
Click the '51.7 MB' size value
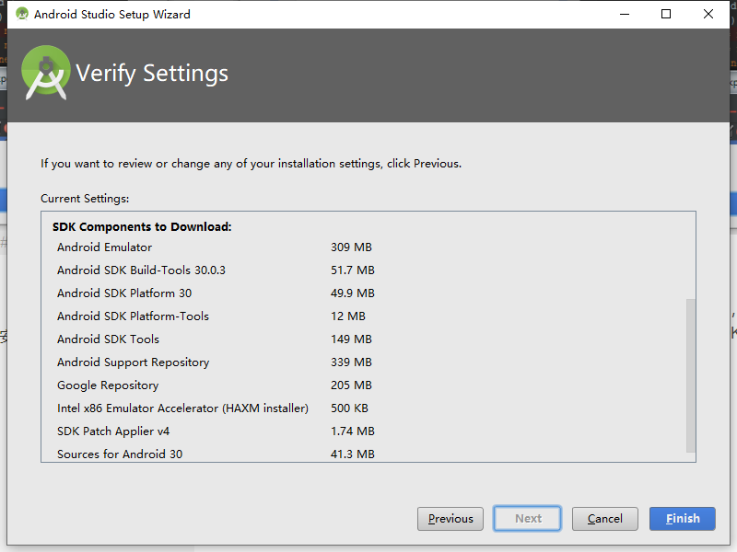353,270
